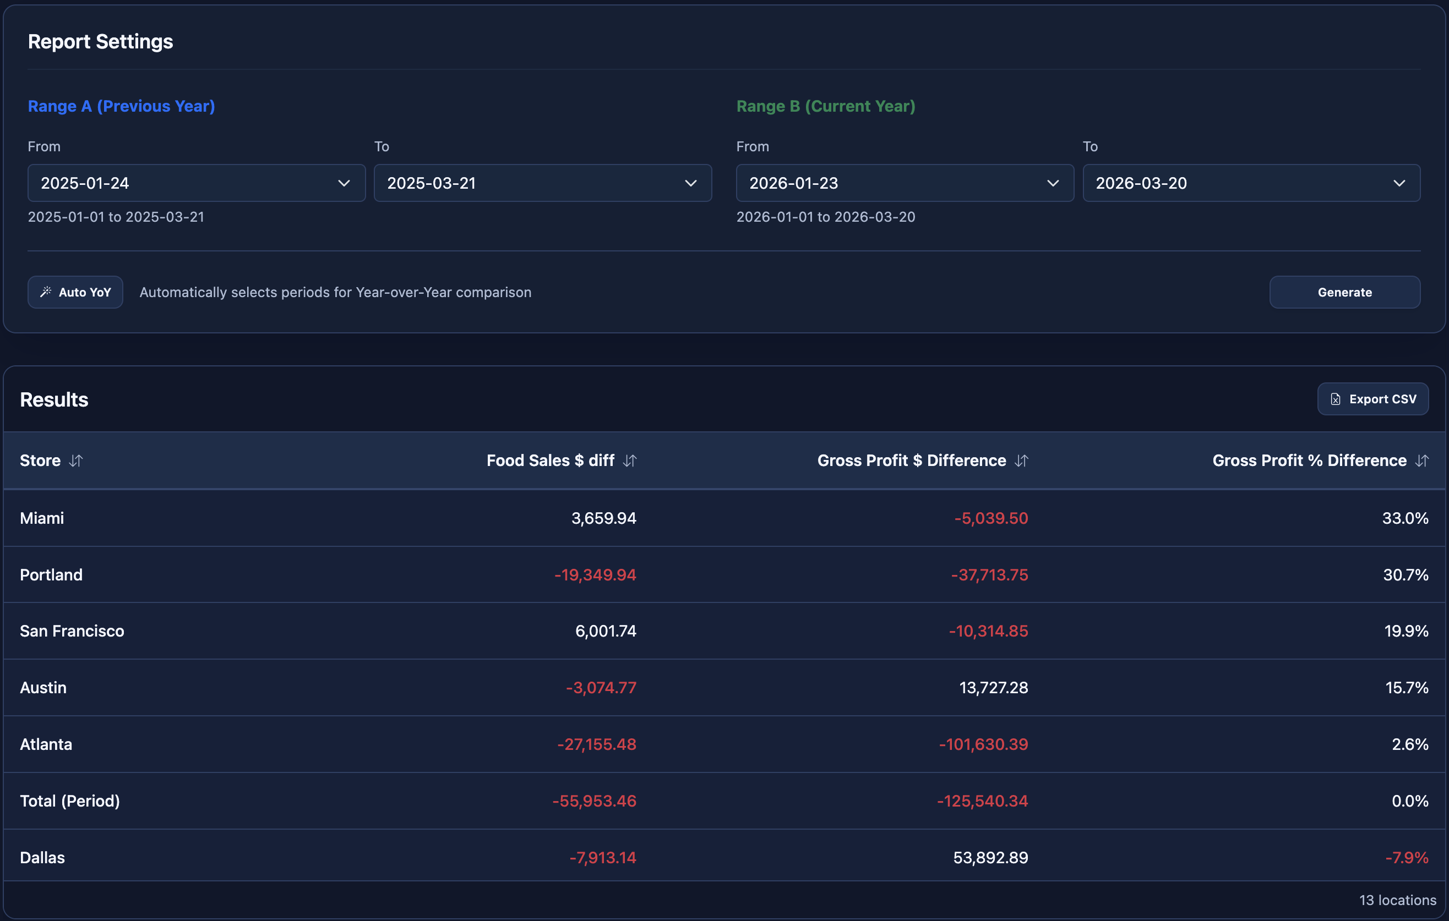
Task: Click the spreadsheet icon in Export CSV
Action: click(1335, 399)
